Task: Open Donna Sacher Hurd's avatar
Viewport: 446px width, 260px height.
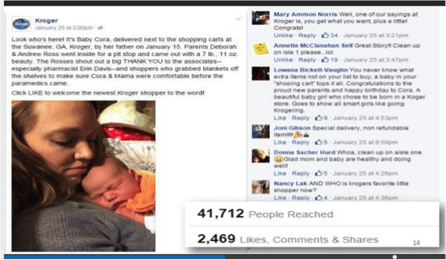Action: (261, 156)
